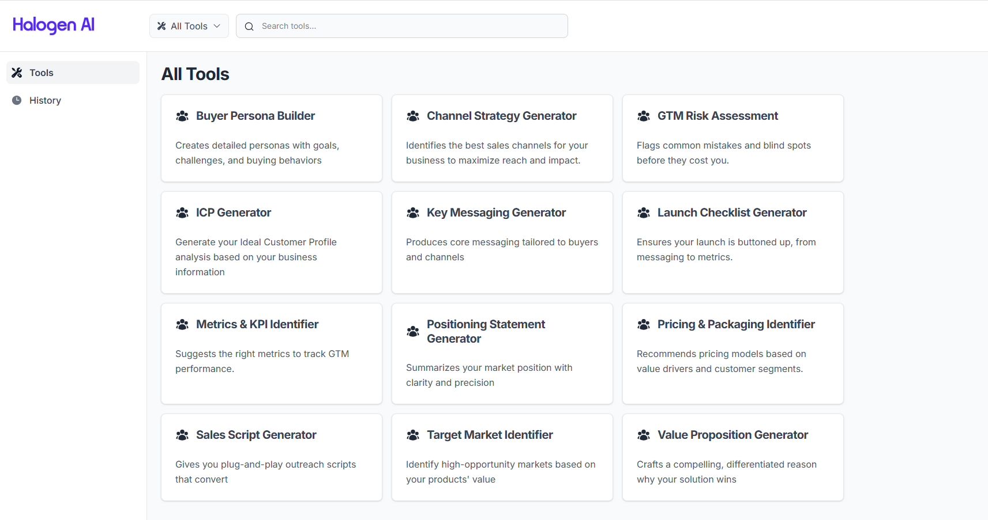Click the icon next to Channel Strategy Generator

pyautogui.click(x=413, y=116)
